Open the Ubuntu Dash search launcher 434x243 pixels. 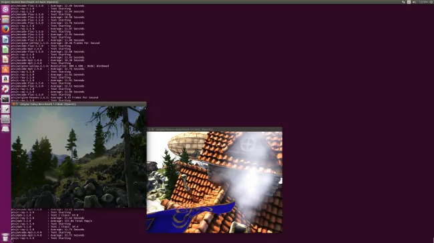pyautogui.click(x=5, y=9)
